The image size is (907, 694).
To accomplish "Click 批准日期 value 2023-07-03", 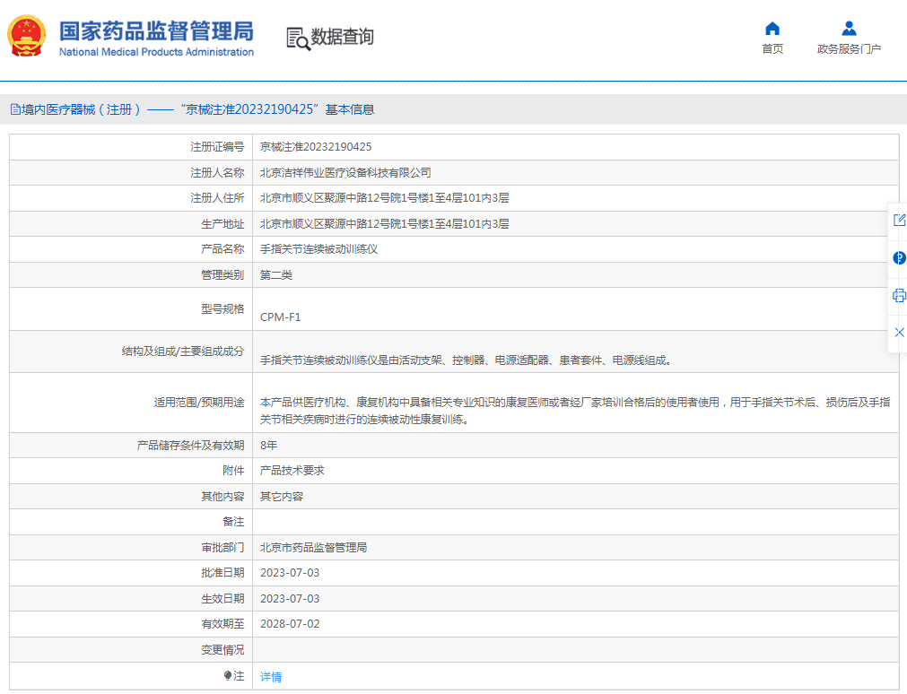I will 290,573.
